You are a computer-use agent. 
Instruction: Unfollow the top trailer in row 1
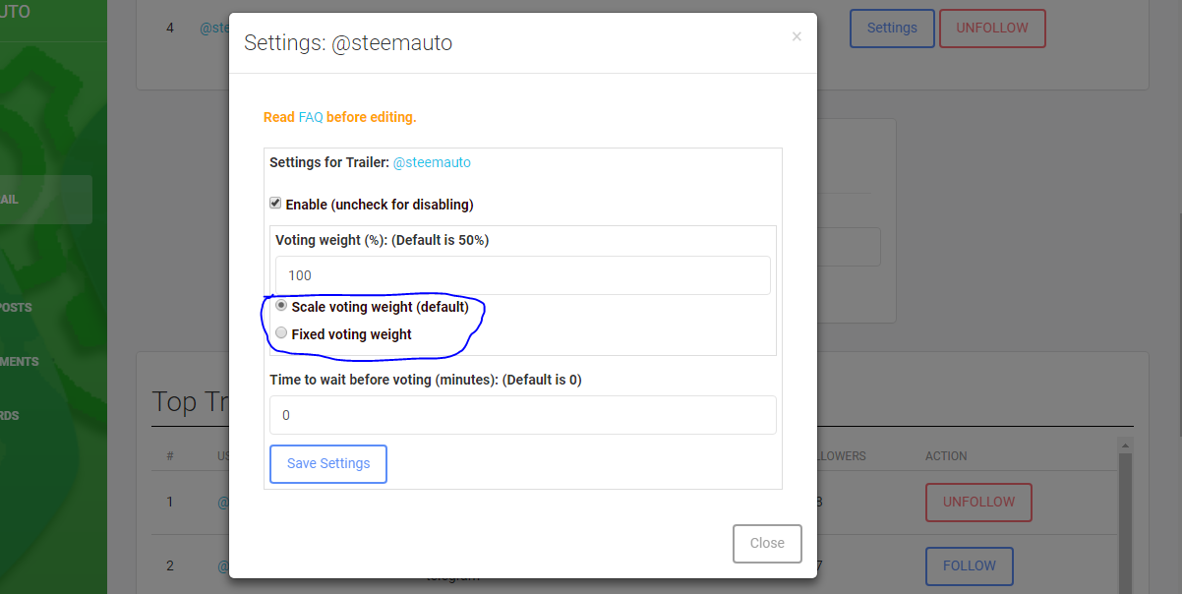tap(978, 502)
